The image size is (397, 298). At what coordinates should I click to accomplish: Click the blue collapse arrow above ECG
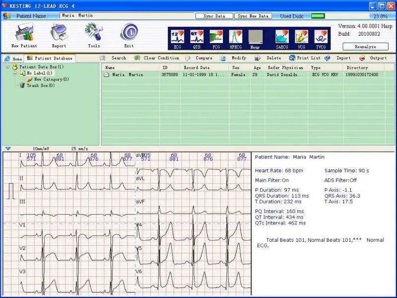8,149
